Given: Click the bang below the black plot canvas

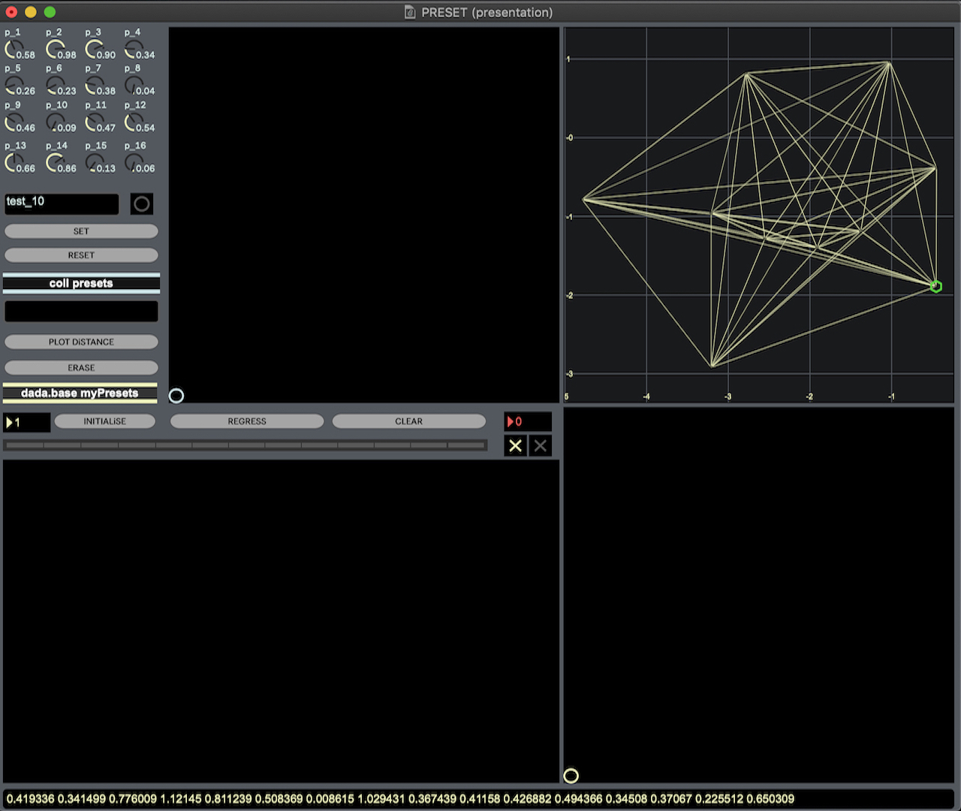Looking at the screenshot, I should point(176,395).
